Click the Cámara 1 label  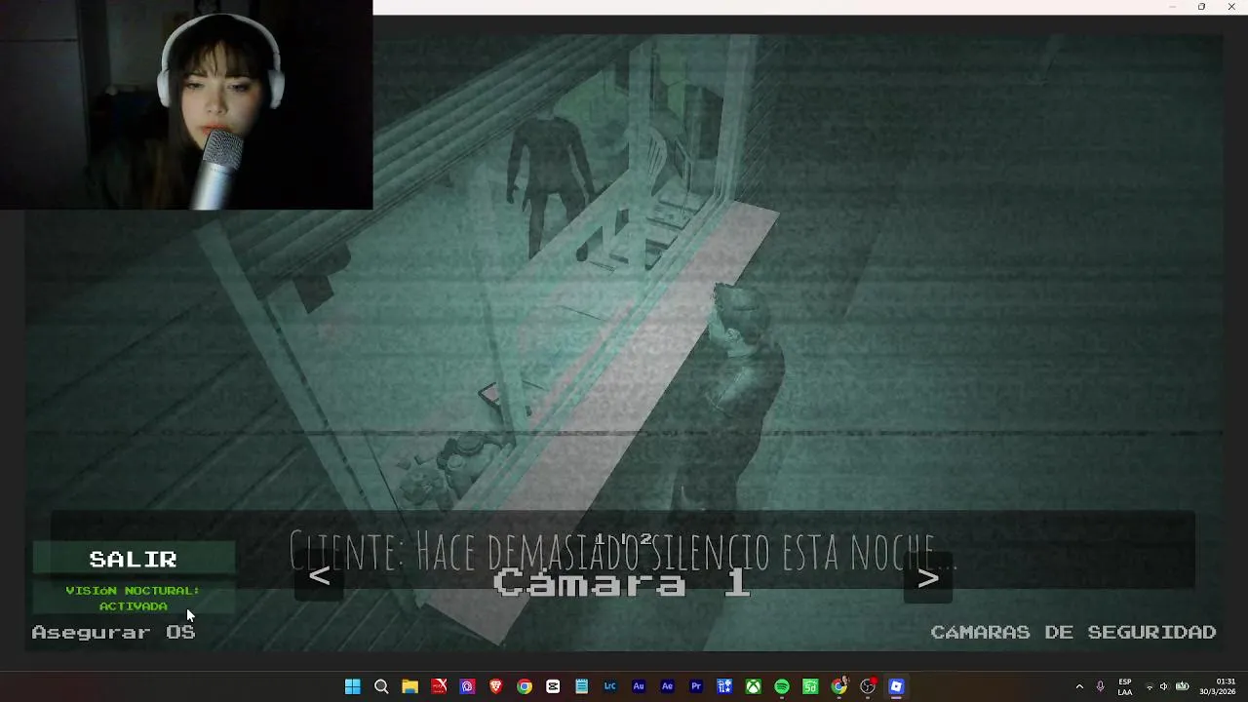click(x=622, y=583)
